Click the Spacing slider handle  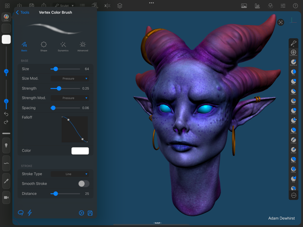[x=53, y=108]
